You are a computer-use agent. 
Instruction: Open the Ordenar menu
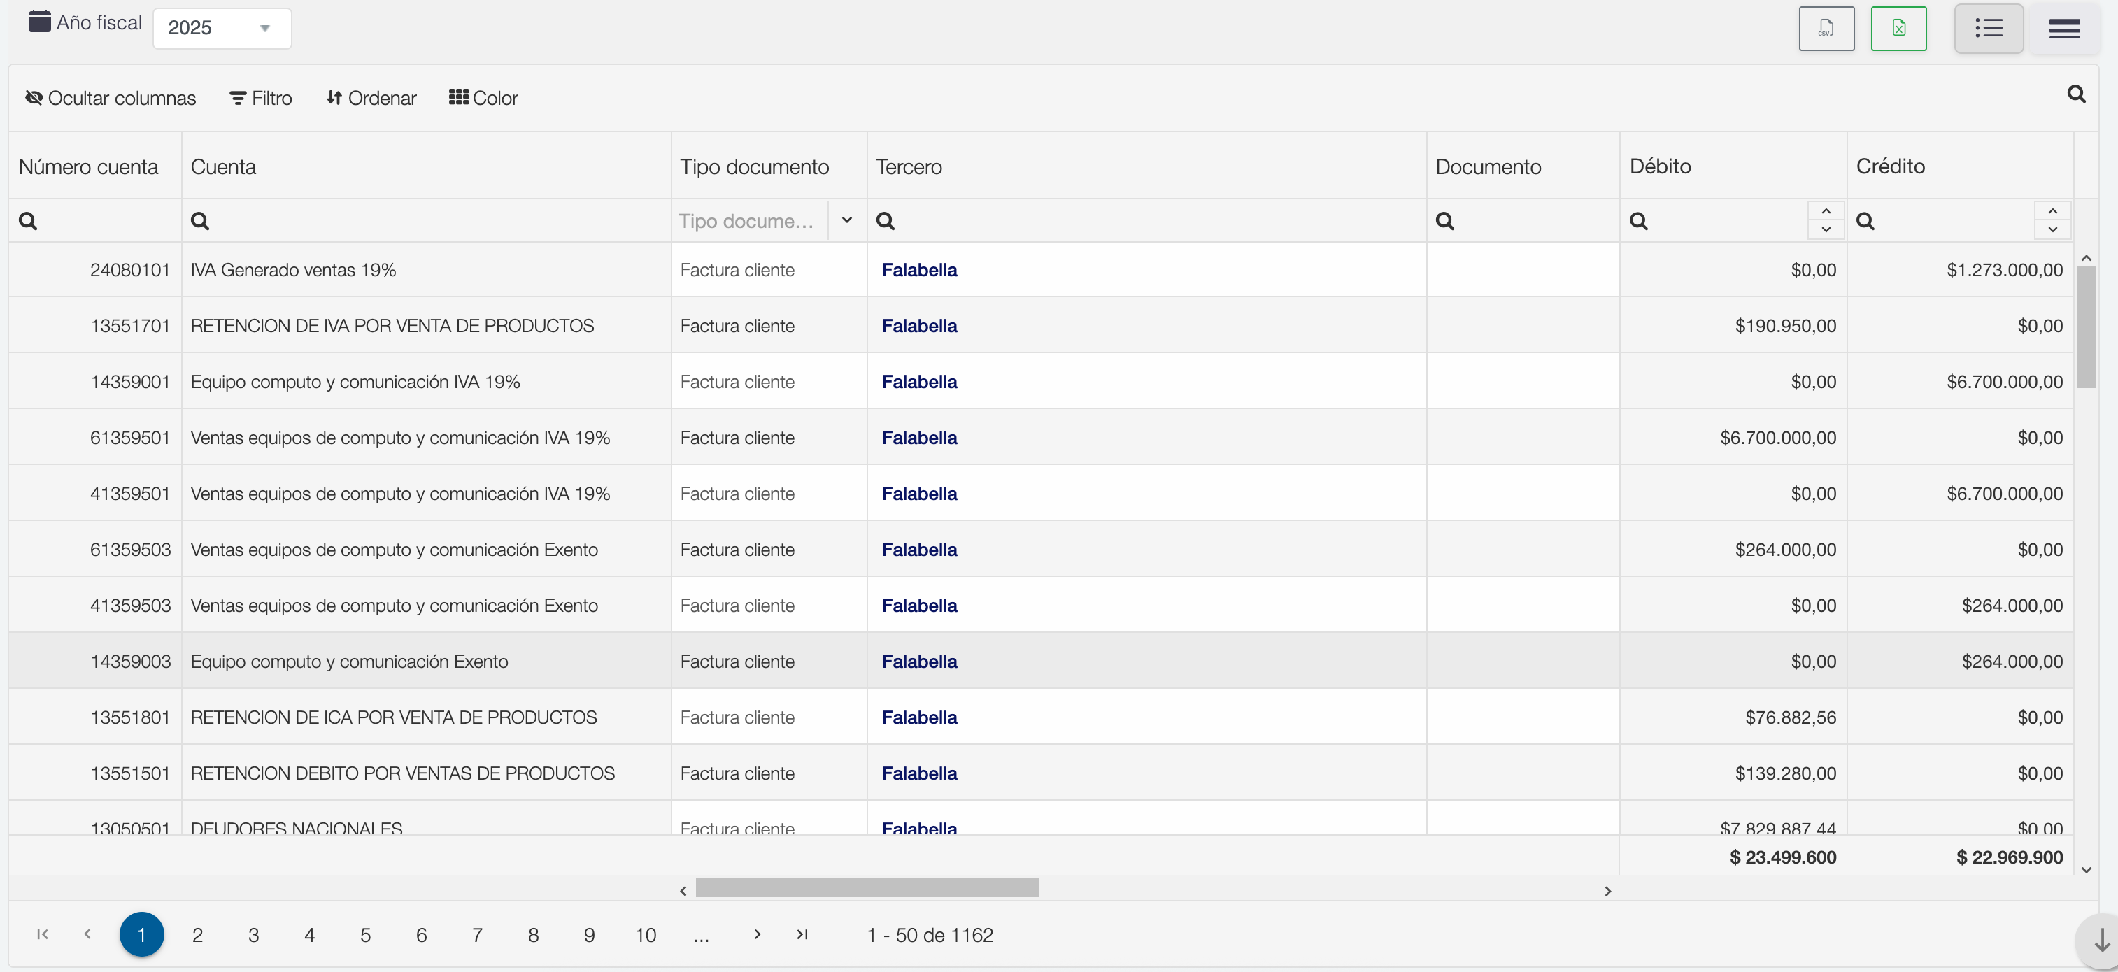[x=371, y=98]
